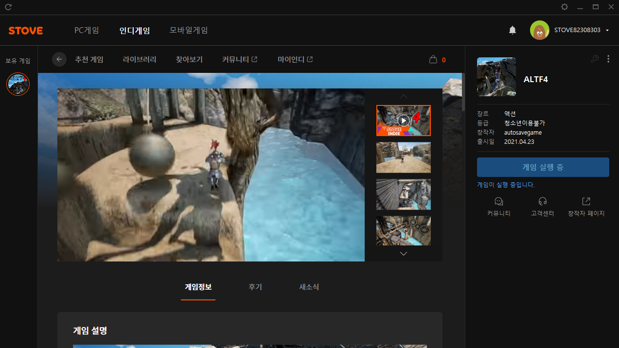Open the 고객센터 headset icon
Screen dimensions: 619x348
[x=543, y=202]
